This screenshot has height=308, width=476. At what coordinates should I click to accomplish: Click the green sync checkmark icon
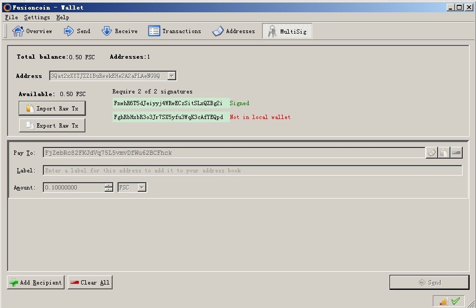pyautogui.click(x=456, y=301)
